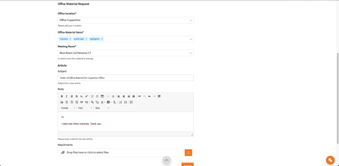Viewport: 339px width, 166px height.
Task: Open the replace tool
Action: pos(97,102)
